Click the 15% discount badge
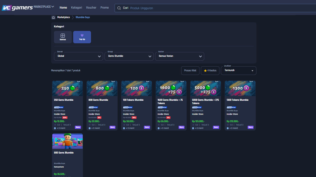The image size is (316, 177). tap(134, 118)
